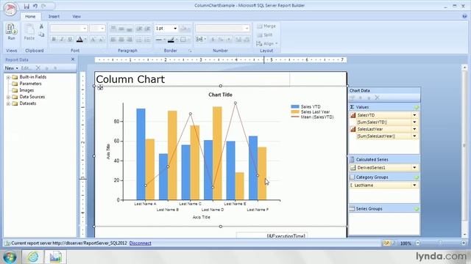Open the LastName category group dropdown
The height and width of the screenshot is (264, 471).
(414, 186)
